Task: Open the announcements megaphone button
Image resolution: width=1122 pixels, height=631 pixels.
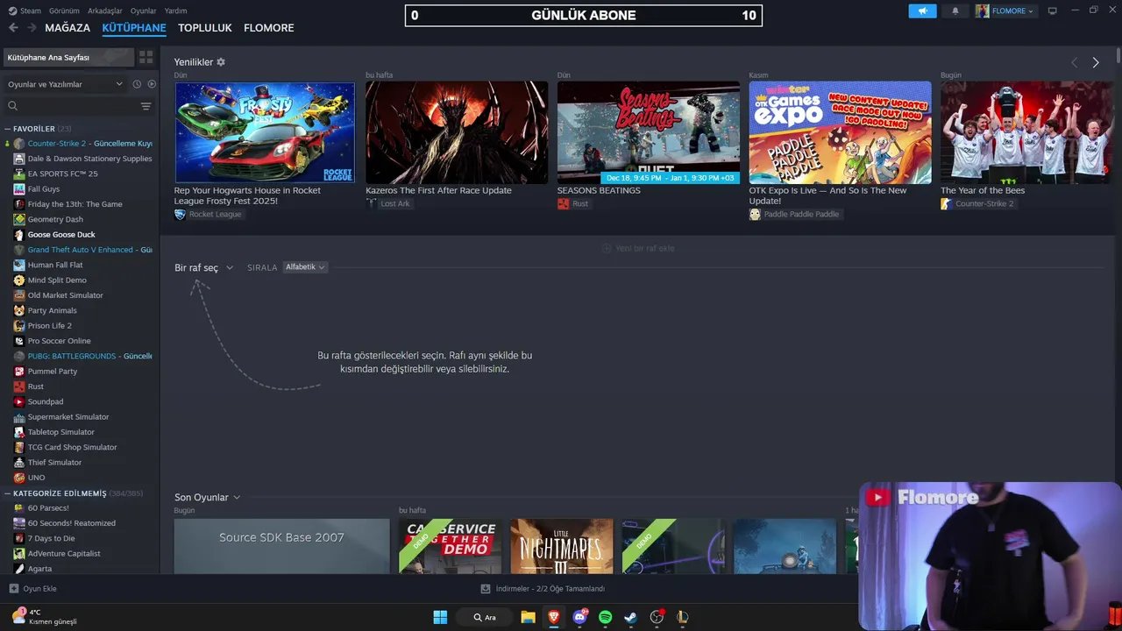Action: 922,11
